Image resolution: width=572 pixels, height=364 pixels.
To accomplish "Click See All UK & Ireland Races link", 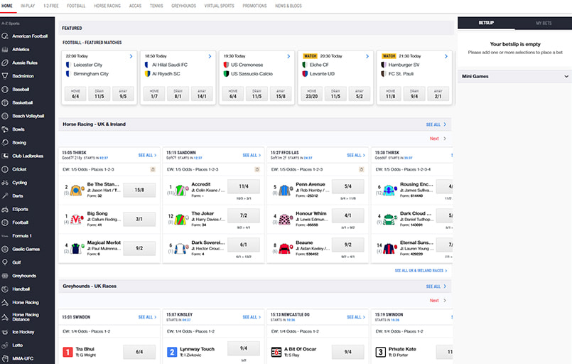I will click(421, 271).
